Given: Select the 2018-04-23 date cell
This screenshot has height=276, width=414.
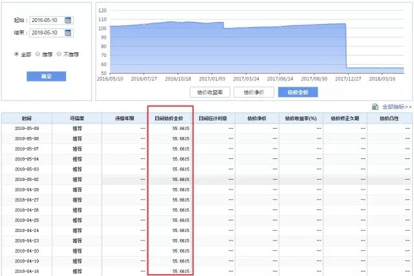Looking at the screenshot, I should click(x=27, y=240).
